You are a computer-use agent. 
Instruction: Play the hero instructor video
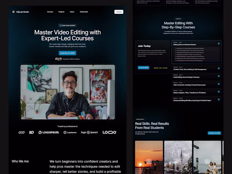68,92
